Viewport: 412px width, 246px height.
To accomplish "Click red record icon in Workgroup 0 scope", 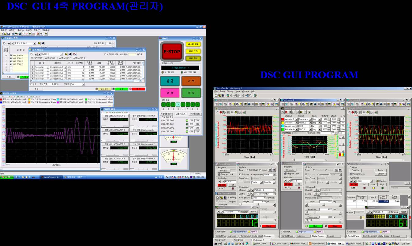I will point(220,112).
